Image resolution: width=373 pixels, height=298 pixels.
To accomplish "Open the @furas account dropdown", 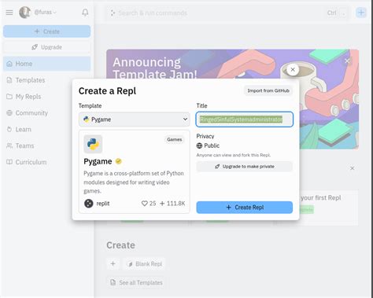I will click(45, 13).
